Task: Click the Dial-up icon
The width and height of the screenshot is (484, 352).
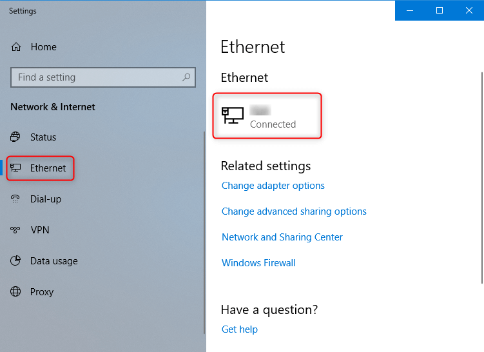Action: pyautogui.click(x=16, y=199)
